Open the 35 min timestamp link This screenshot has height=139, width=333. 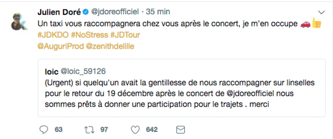point(158,12)
